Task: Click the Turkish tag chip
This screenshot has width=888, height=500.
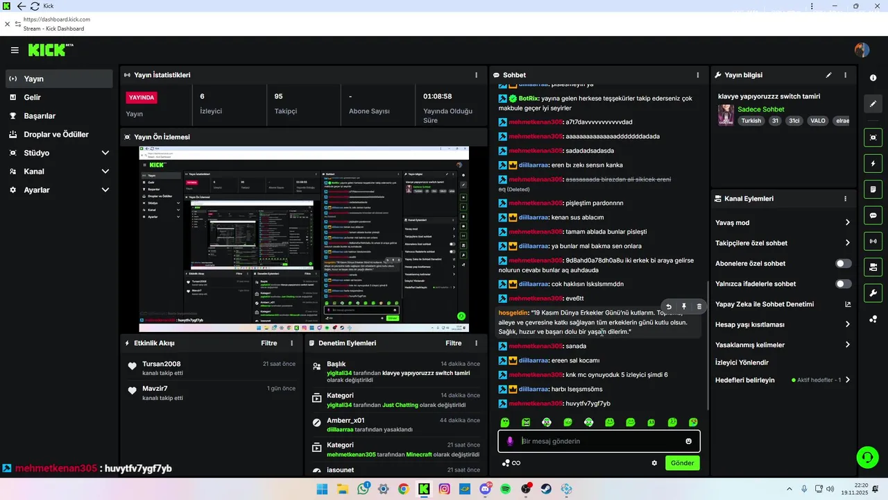Action: [x=751, y=121]
